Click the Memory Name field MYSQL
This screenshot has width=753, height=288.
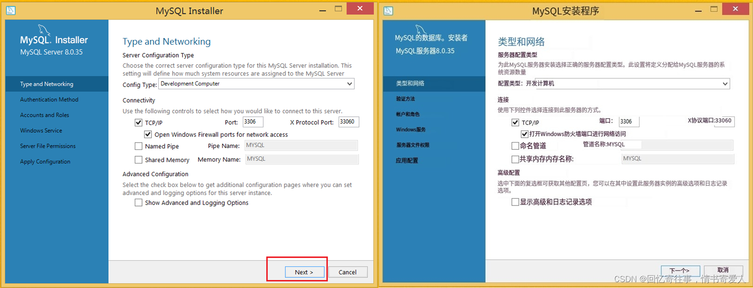tap(302, 159)
